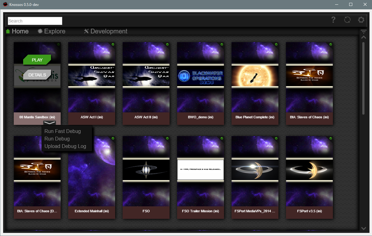
Task: Click green status check on Extended Mainhall
Action: [113, 138]
